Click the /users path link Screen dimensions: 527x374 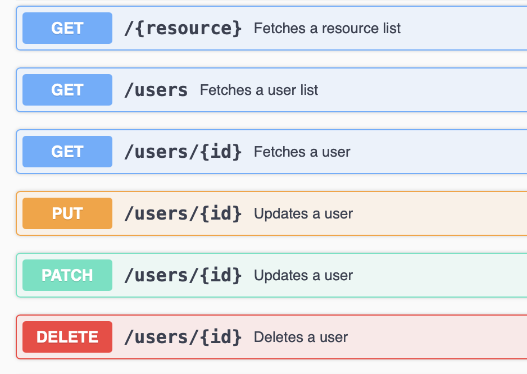tap(156, 90)
